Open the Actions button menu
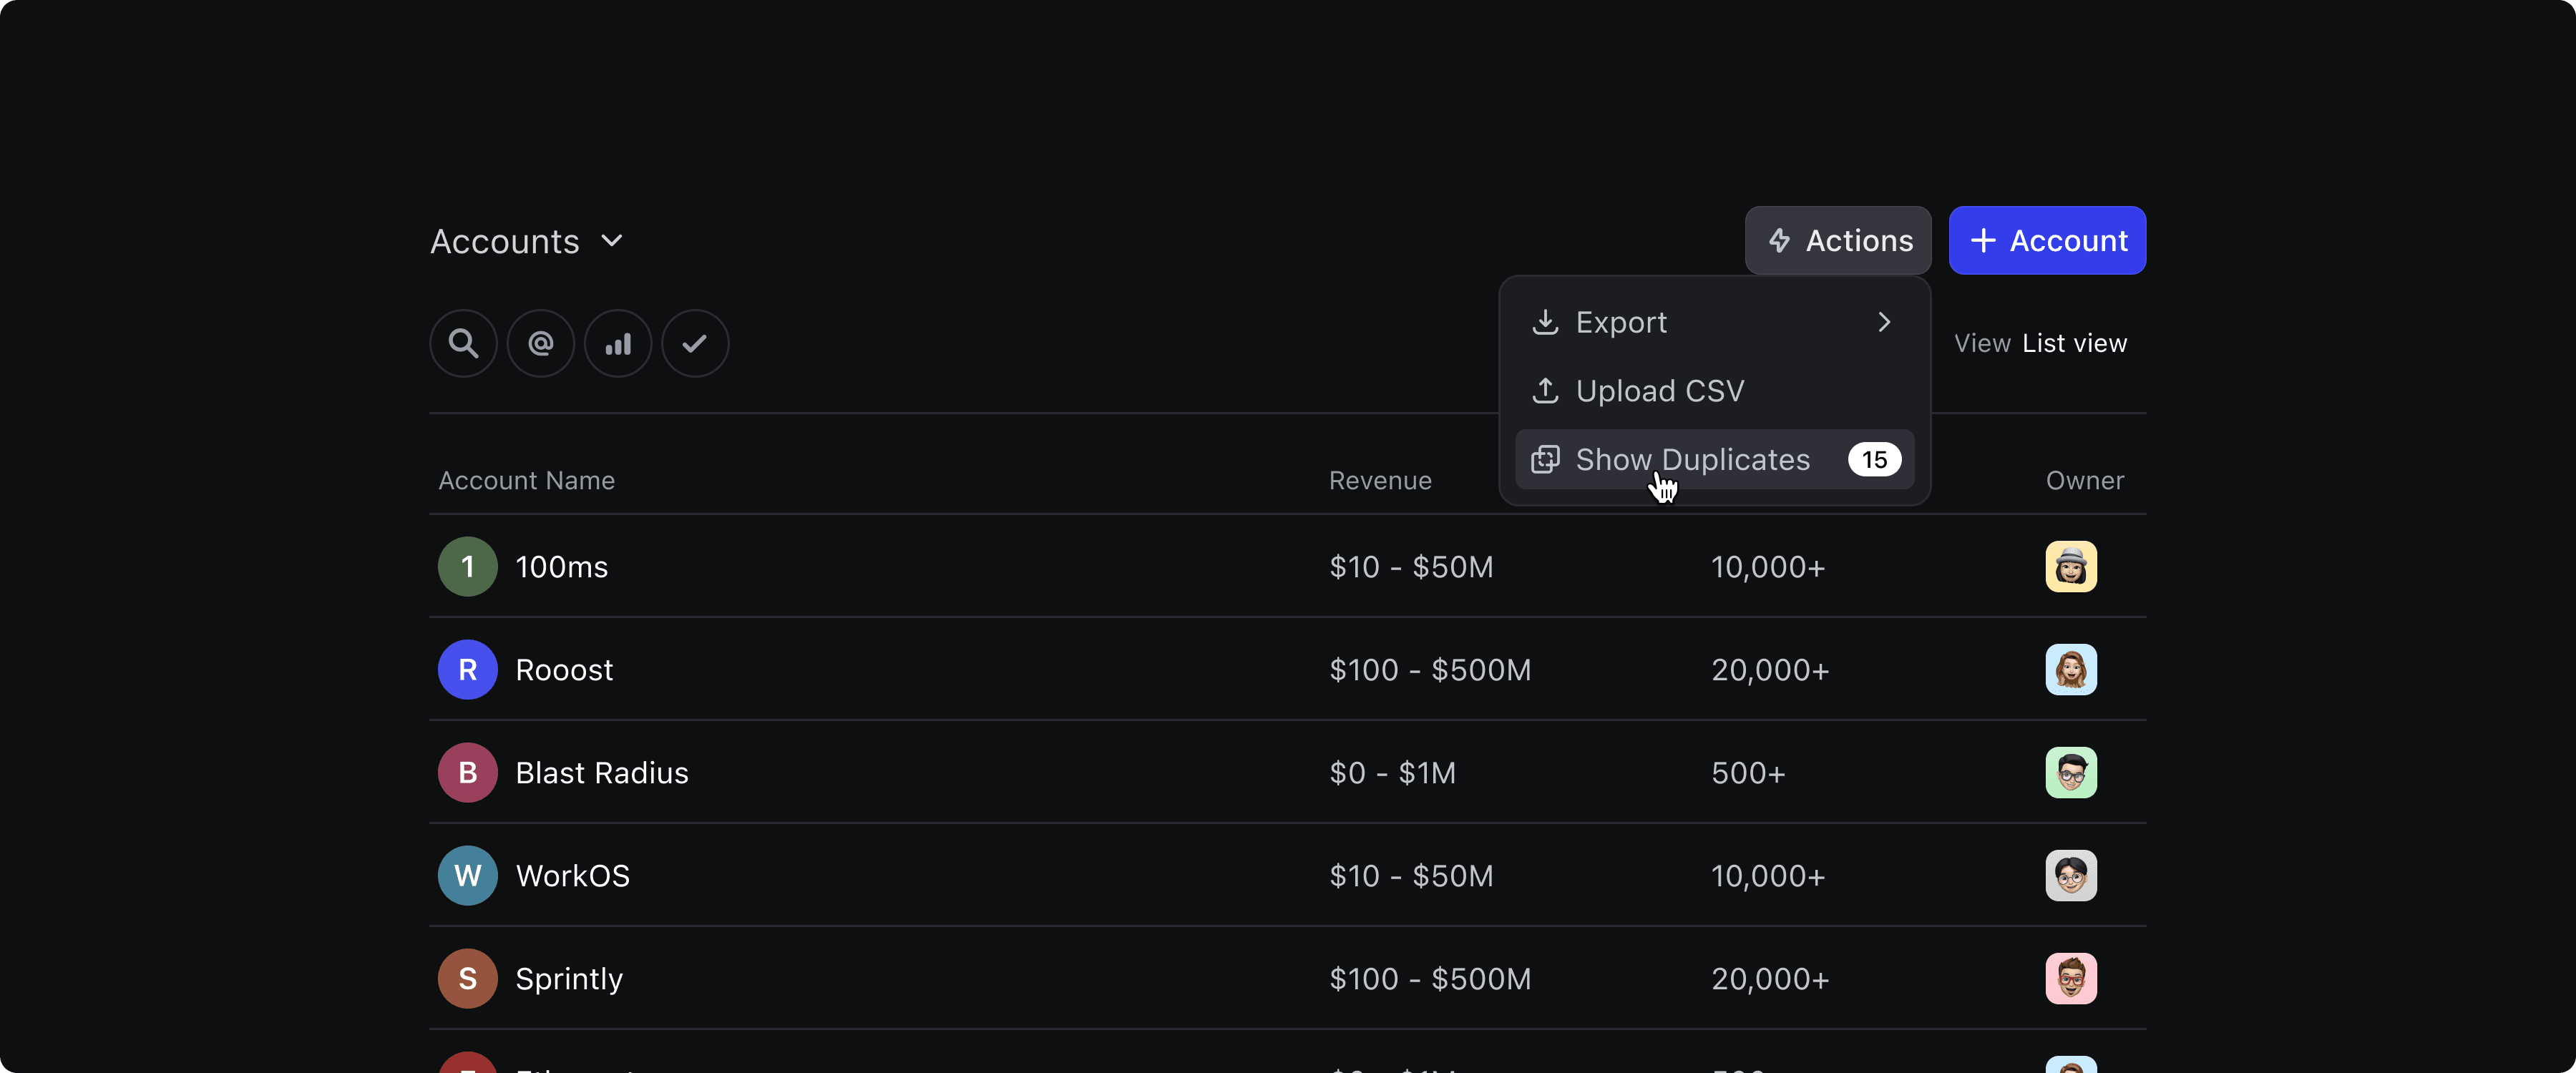Viewport: 2576px width, 1073px height. tap(1838, 241)
